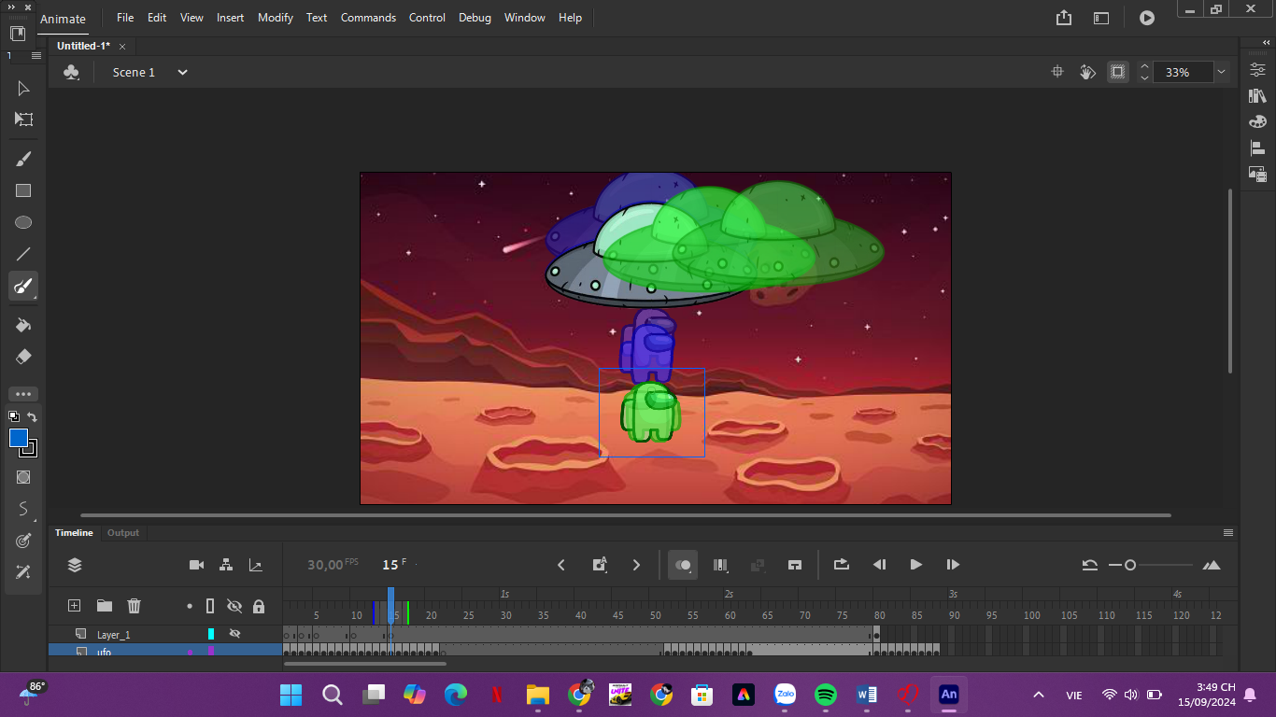This screenshot has height=717, width=1276.
Task: Click the Center Stage icon
Action: coord(1057,72)
